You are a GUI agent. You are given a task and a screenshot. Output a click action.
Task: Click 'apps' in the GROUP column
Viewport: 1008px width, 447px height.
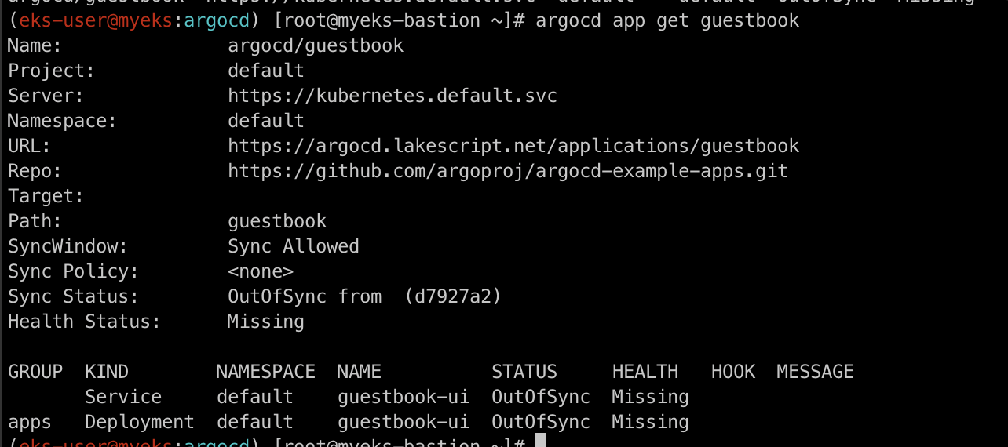(x=29, y=422)
